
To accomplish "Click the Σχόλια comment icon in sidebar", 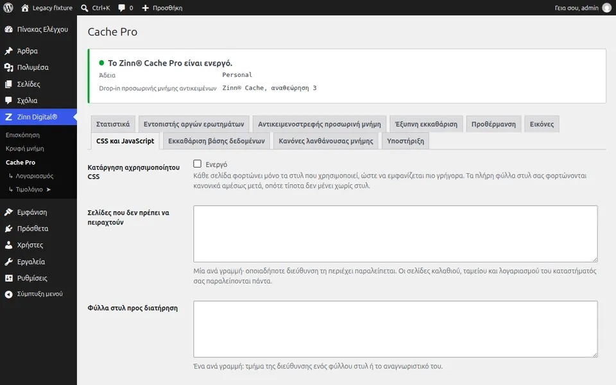I will click(8, 101).
